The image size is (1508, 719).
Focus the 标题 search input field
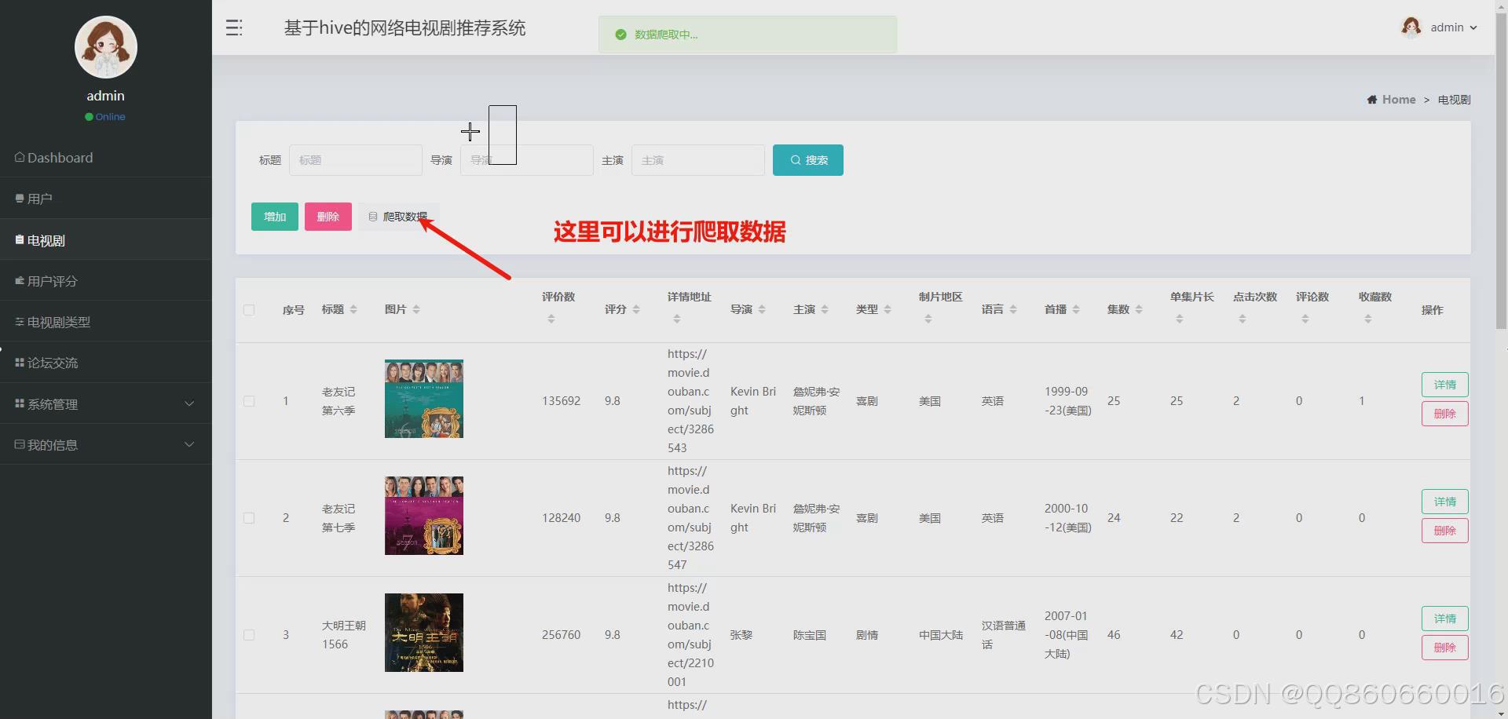(356, 160)
